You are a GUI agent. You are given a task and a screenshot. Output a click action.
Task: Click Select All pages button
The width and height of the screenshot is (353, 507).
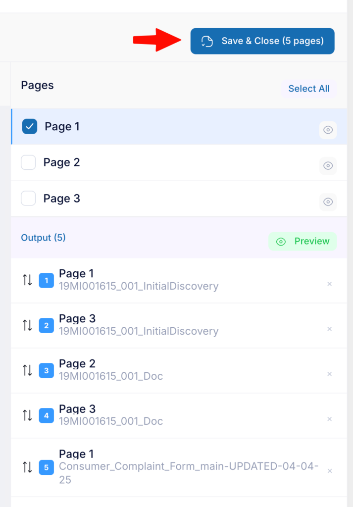click(309, 89)
